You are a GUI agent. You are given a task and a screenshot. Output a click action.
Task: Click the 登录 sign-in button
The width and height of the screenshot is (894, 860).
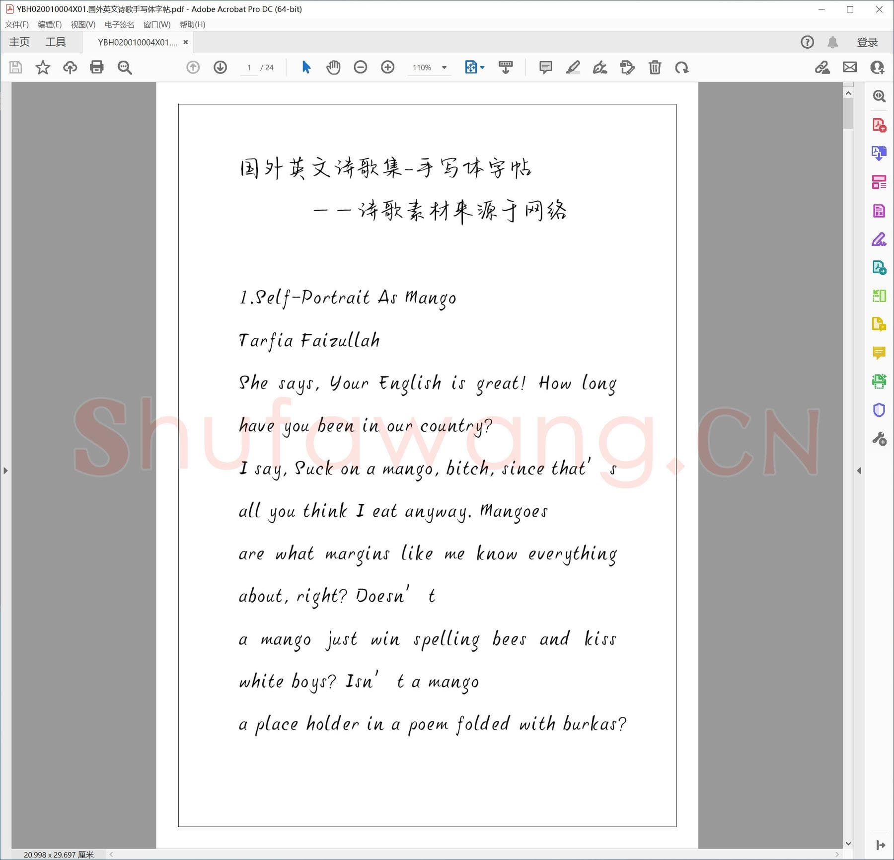pos(867,42)
